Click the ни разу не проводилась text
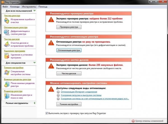This screenshot has height=124, width=168. point(96,42)
